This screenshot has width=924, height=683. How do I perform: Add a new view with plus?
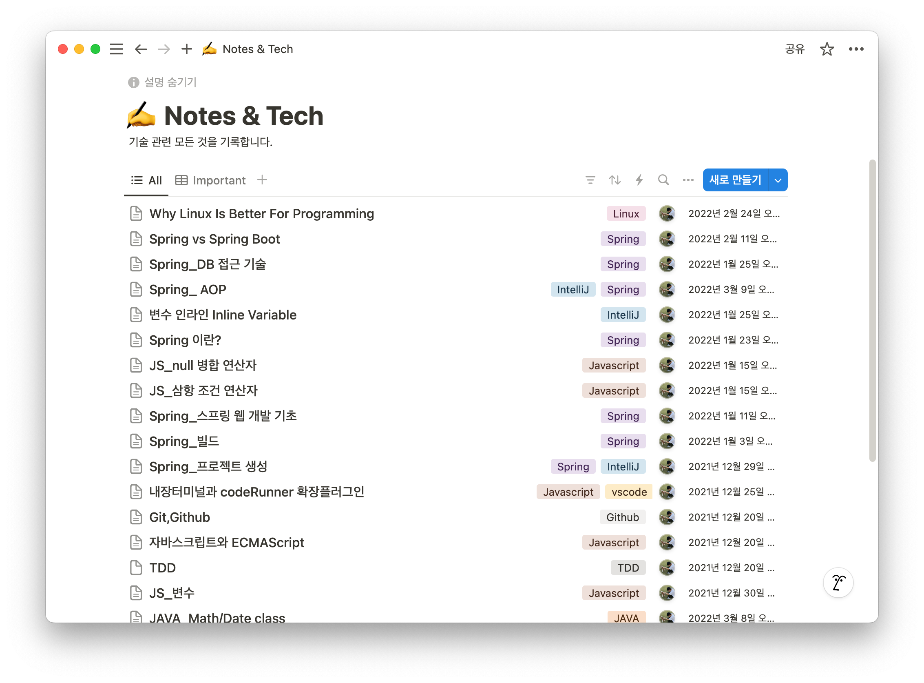tap(262, 180)
